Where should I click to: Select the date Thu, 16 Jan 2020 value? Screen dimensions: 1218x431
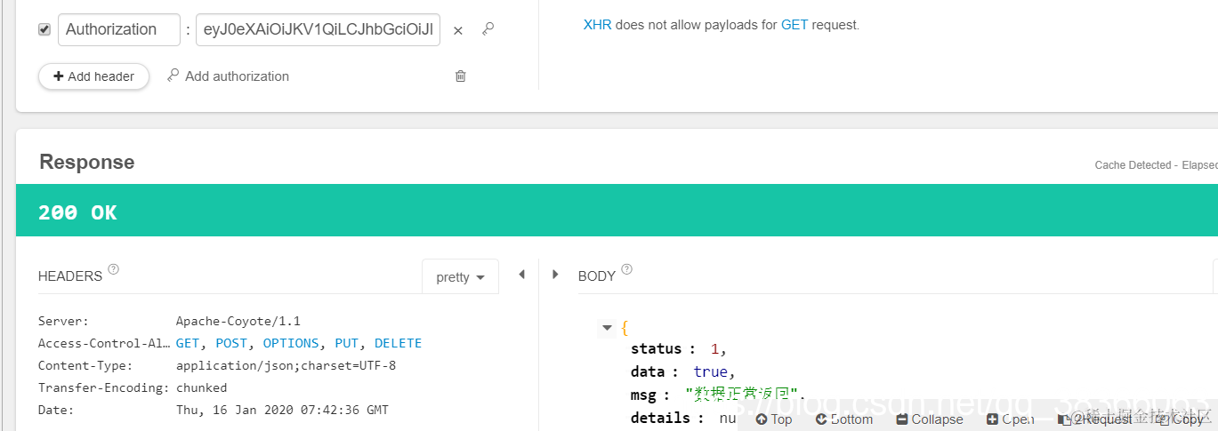tap(282, 410)
